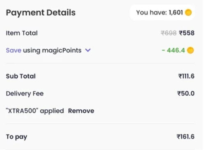Click the ₹161.6 final payable amount

coord(186,137)
